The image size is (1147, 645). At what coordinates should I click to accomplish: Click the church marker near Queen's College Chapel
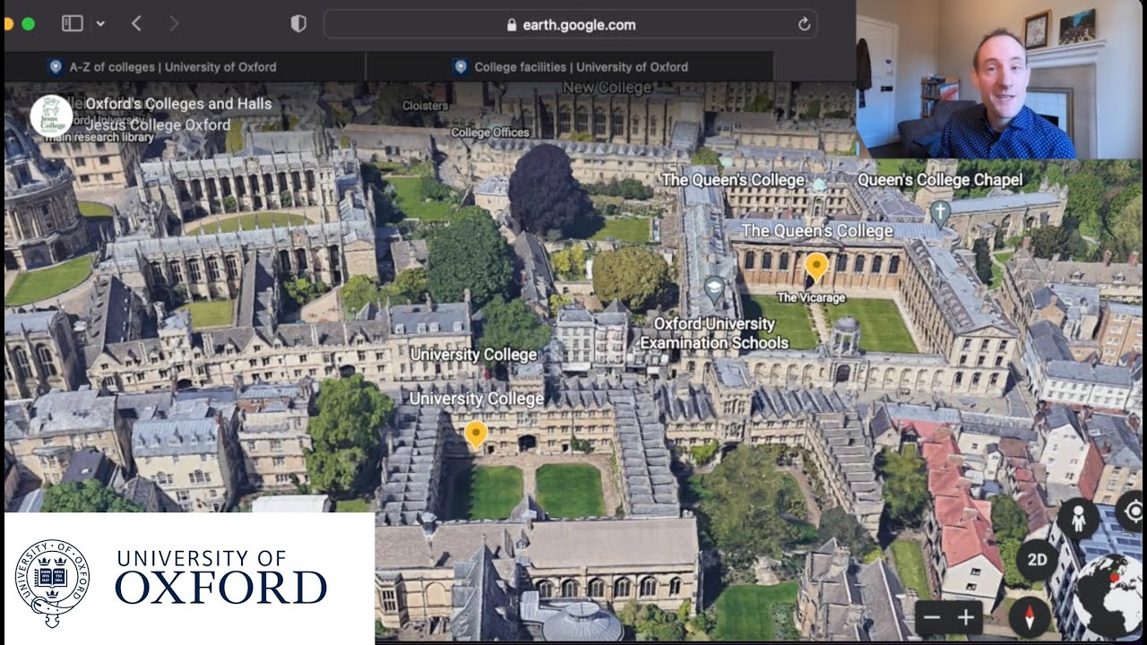(x=939, y=213)
